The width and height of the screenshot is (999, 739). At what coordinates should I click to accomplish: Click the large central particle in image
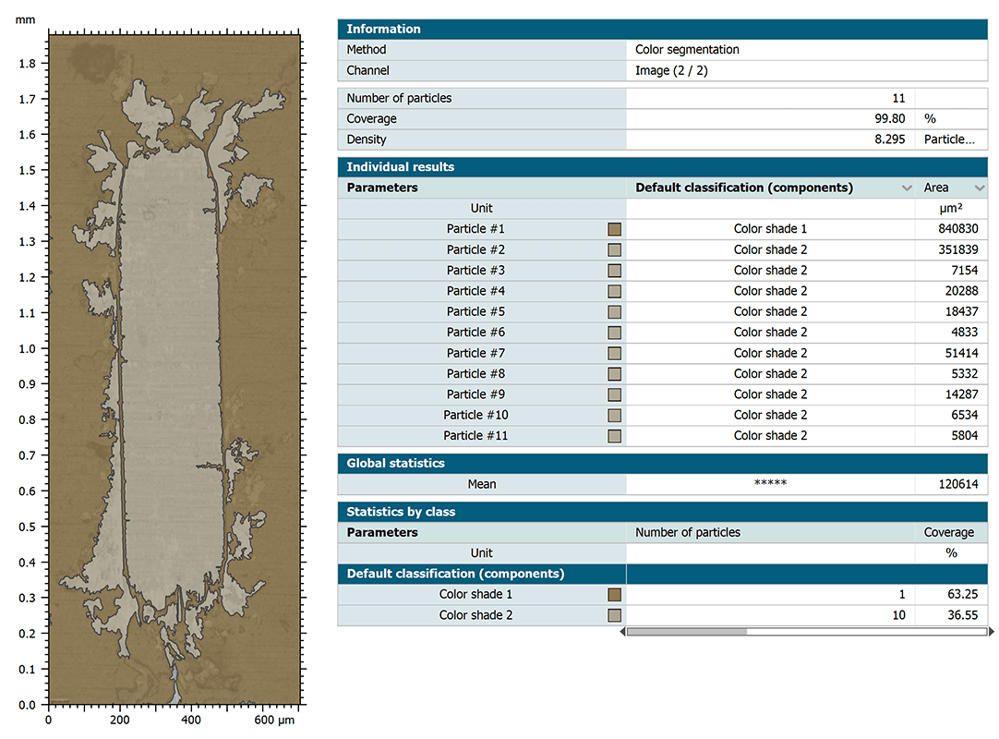coord(171,369)
